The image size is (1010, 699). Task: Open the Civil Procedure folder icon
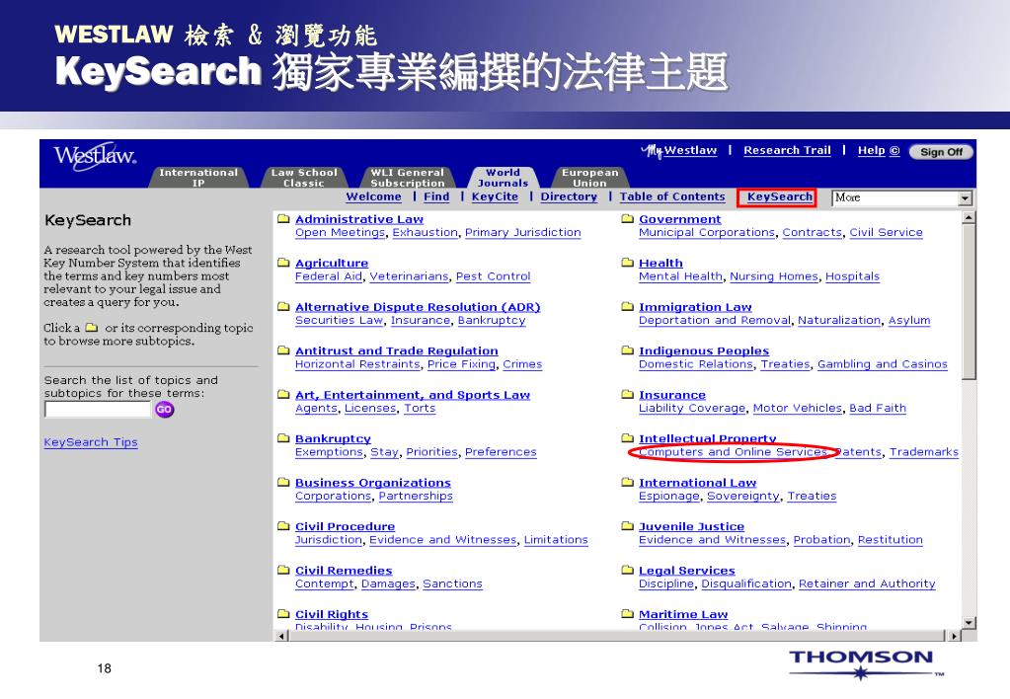(283, 525)
